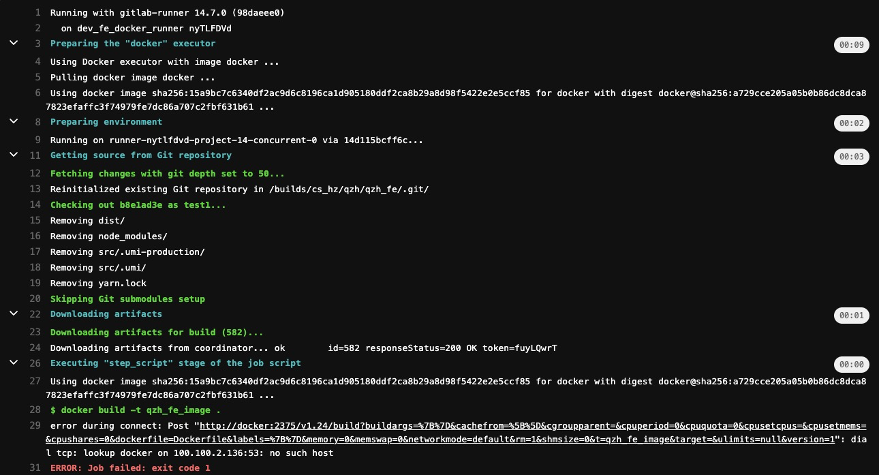
Task: Select line number 1 in the log
Action: [37, 13]
